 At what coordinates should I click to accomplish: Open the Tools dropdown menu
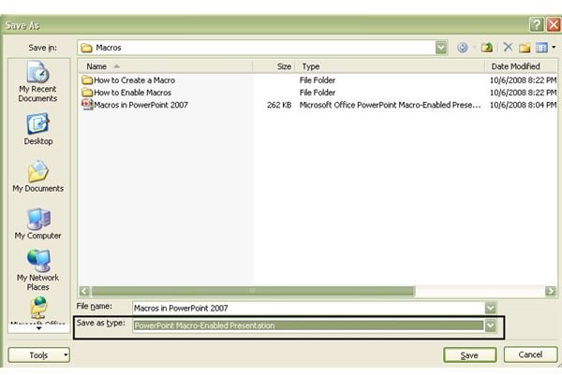point(38,355)
